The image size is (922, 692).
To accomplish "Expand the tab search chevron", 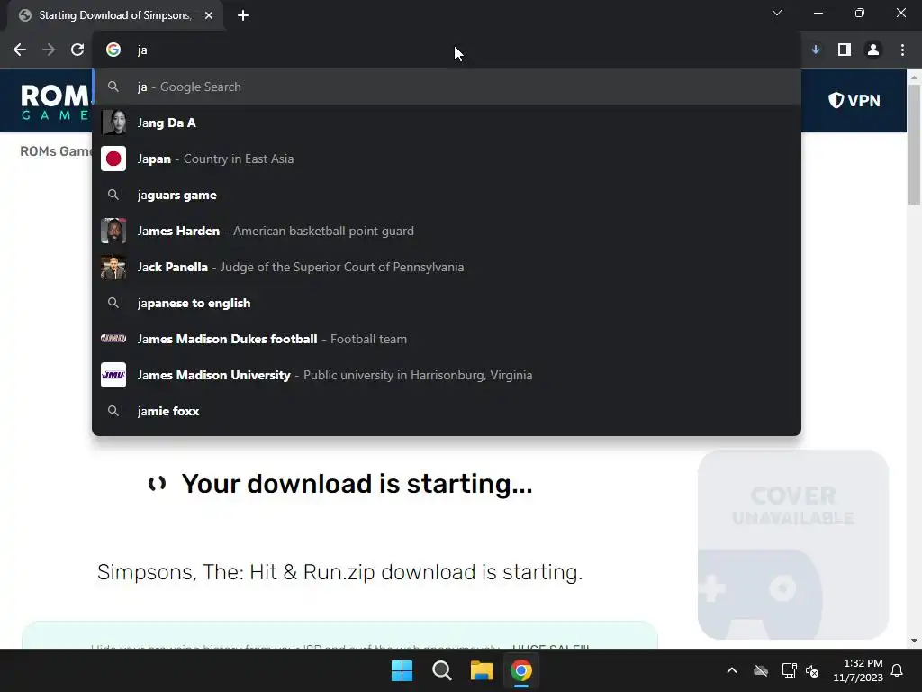I will 777,13.
